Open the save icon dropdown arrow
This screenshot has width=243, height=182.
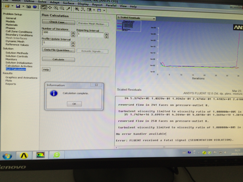23,6
